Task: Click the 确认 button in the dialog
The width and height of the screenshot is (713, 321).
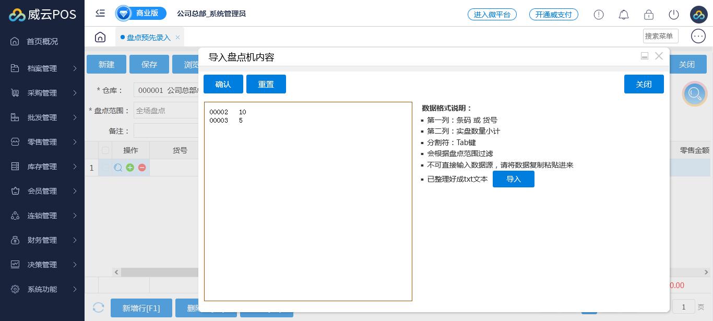Action: click(223, 84)
